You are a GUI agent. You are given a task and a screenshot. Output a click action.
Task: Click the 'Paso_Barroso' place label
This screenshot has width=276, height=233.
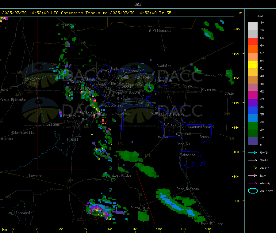click(x=188, y=189)
